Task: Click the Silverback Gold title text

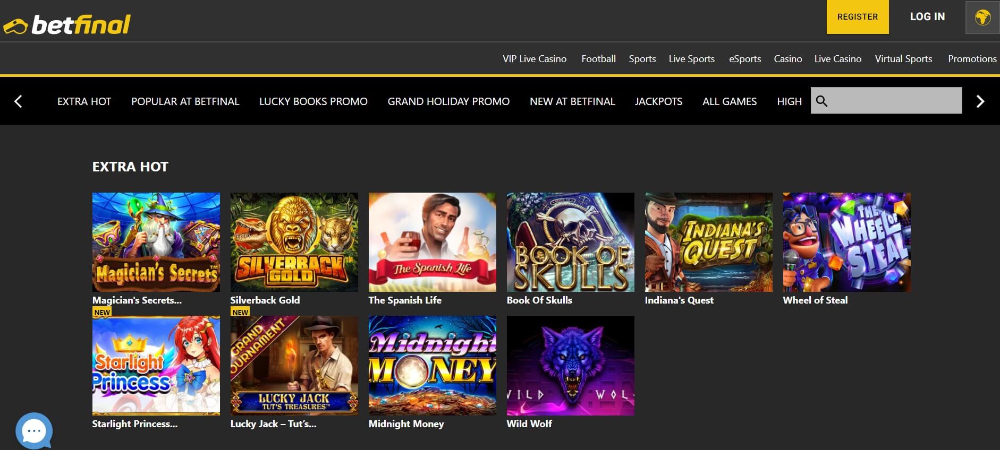Action: 265,300
